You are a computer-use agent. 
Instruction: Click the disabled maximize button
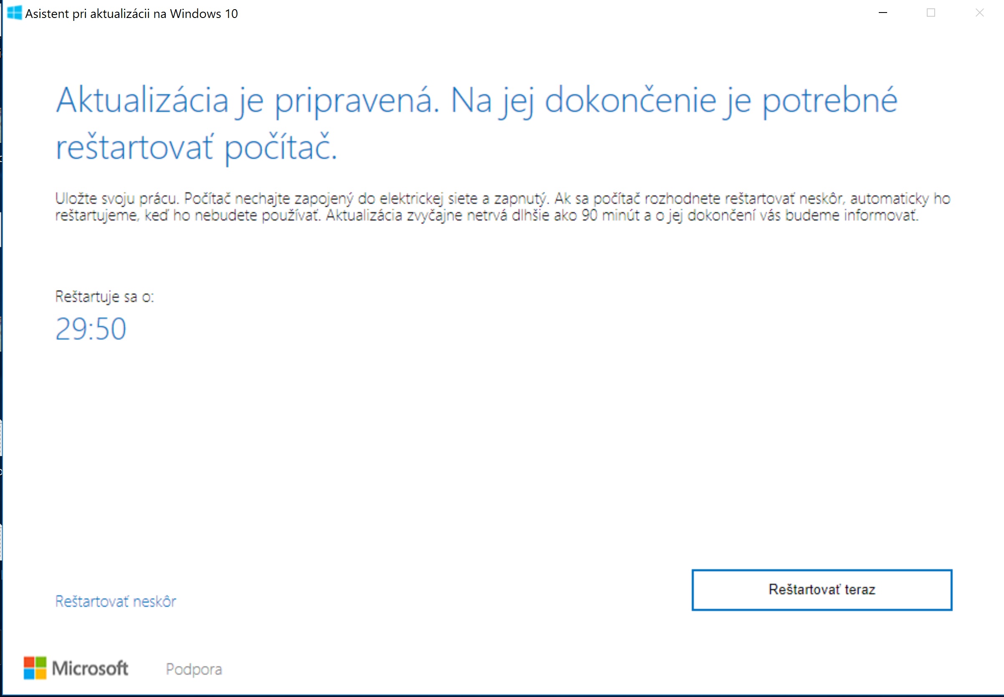[931, 13]
